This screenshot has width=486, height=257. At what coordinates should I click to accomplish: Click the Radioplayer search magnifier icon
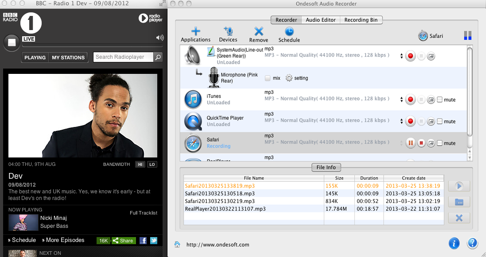(x=158, y=57)
